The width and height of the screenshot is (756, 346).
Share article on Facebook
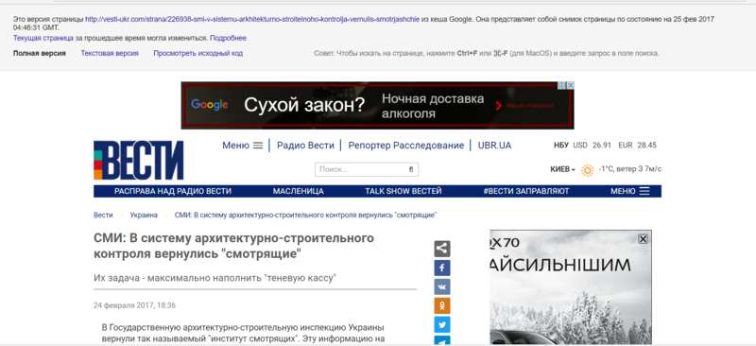tap(442, 268)
